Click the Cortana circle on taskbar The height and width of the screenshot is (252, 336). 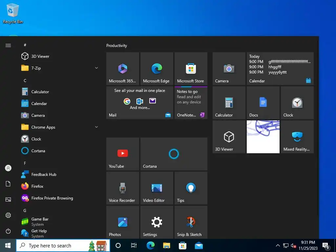pos(118,245)
